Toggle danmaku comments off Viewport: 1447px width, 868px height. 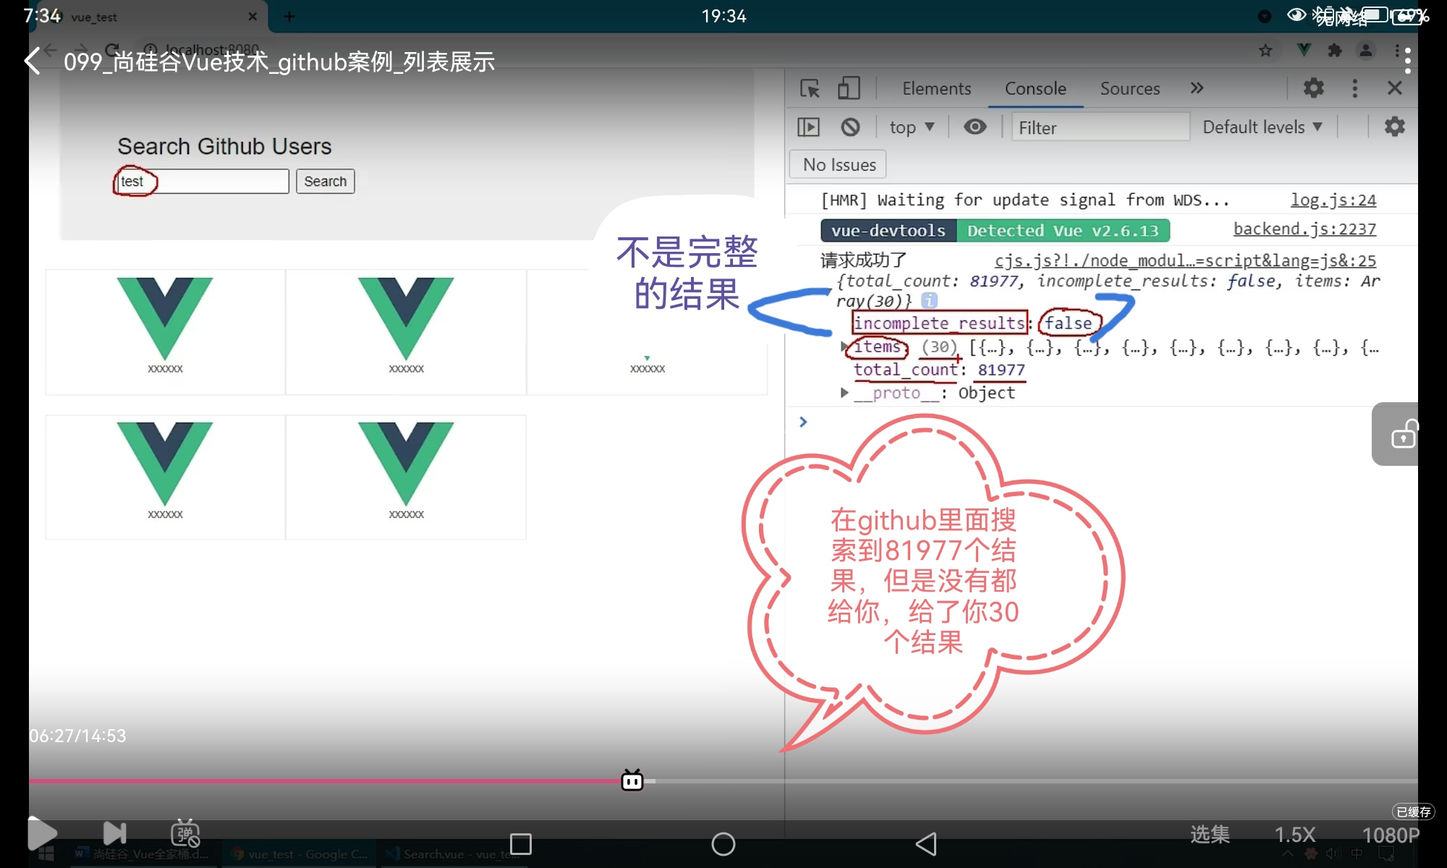[185, 833]
